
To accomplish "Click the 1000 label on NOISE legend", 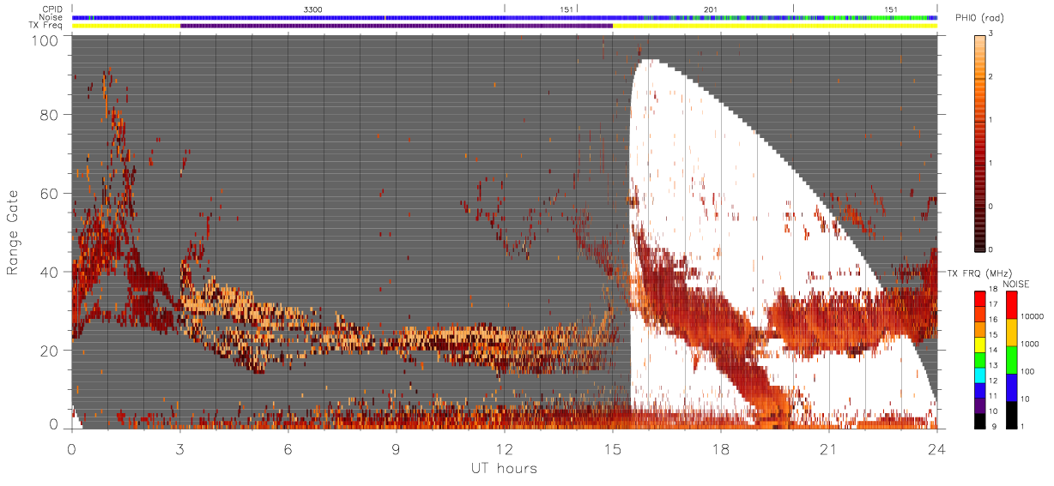I will click(1031, 344).
